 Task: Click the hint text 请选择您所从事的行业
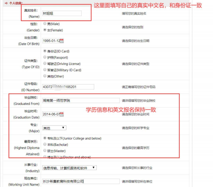(x=137, y=168)
